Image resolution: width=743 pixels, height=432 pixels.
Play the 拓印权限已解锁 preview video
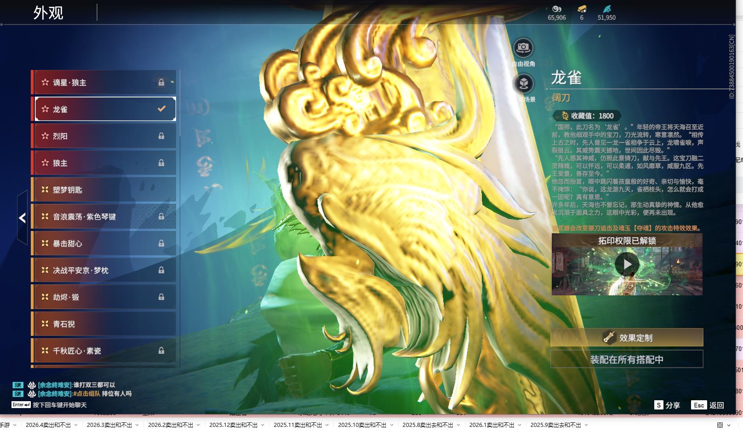pos(627,265)
